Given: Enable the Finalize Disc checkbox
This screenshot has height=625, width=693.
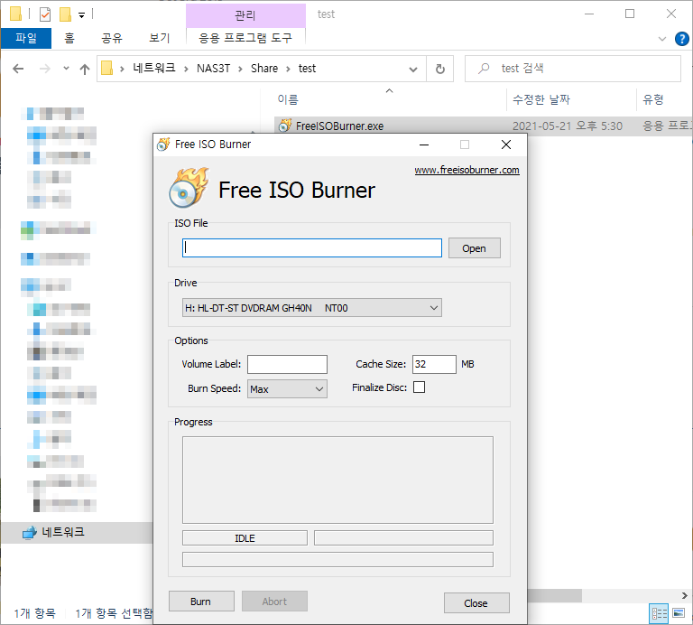Looking at the screenshot, I should (419, 387).
